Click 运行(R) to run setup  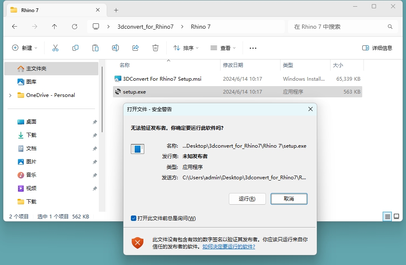[x=247, y=199]
